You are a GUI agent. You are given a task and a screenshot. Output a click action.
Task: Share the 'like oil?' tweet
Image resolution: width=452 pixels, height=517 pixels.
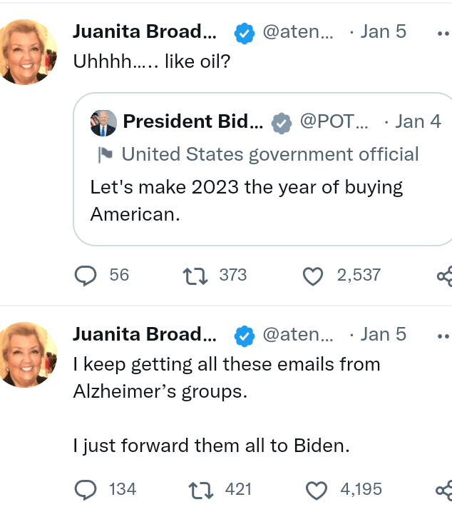tap(445, 276)
